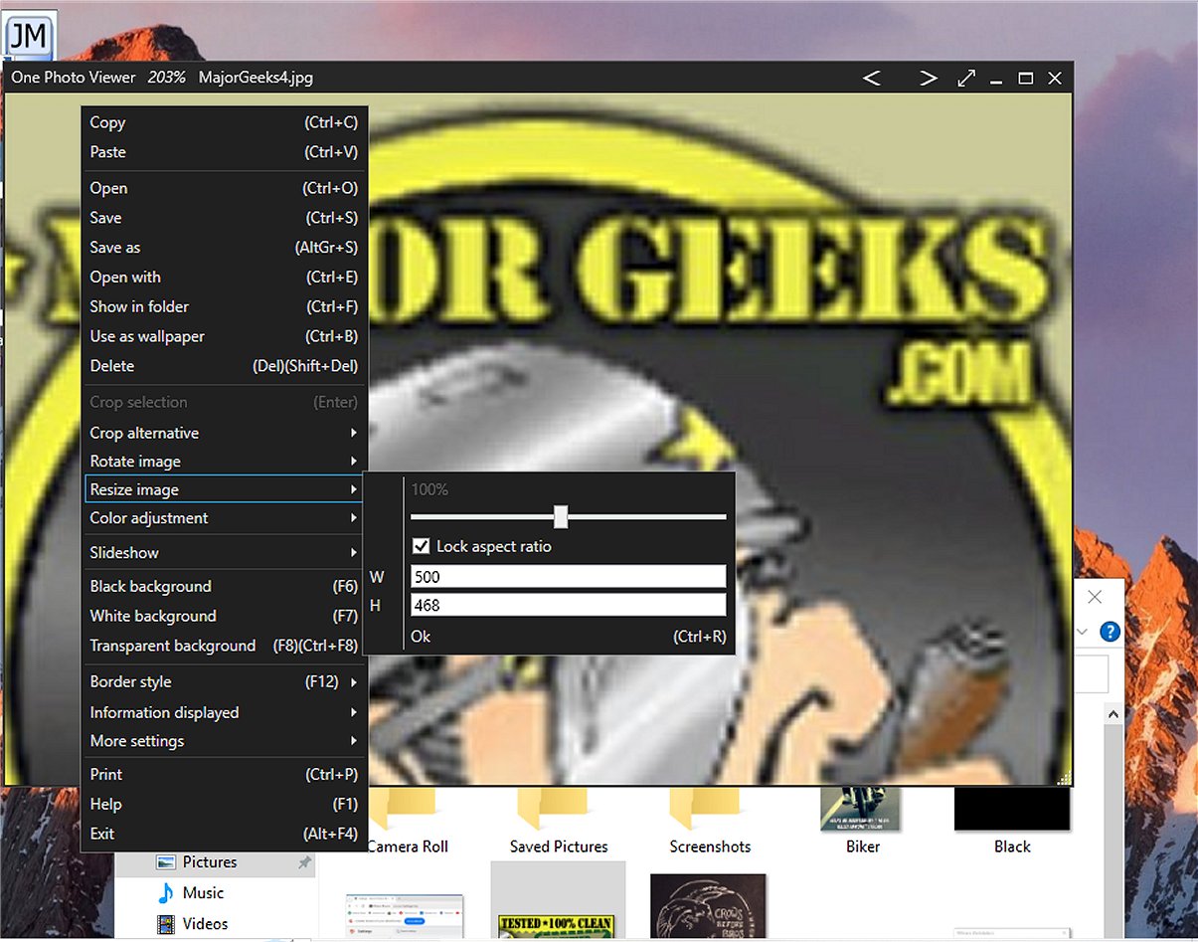Expand the Color adjustment submenu
Viewport: 1198px width, 942px height.
[x=224, y=518]
